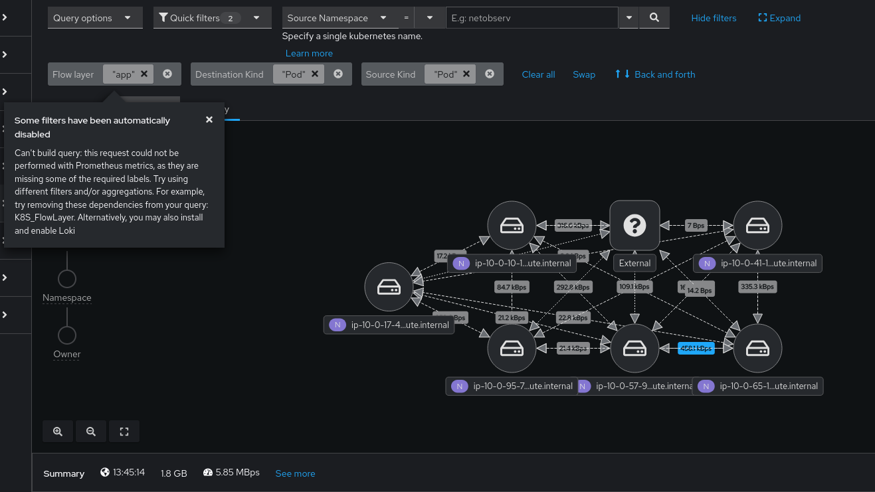875x492 pixels.
Task: Set scope slider to Namespace
Action: pyautogui.click(x=67, y=279)
